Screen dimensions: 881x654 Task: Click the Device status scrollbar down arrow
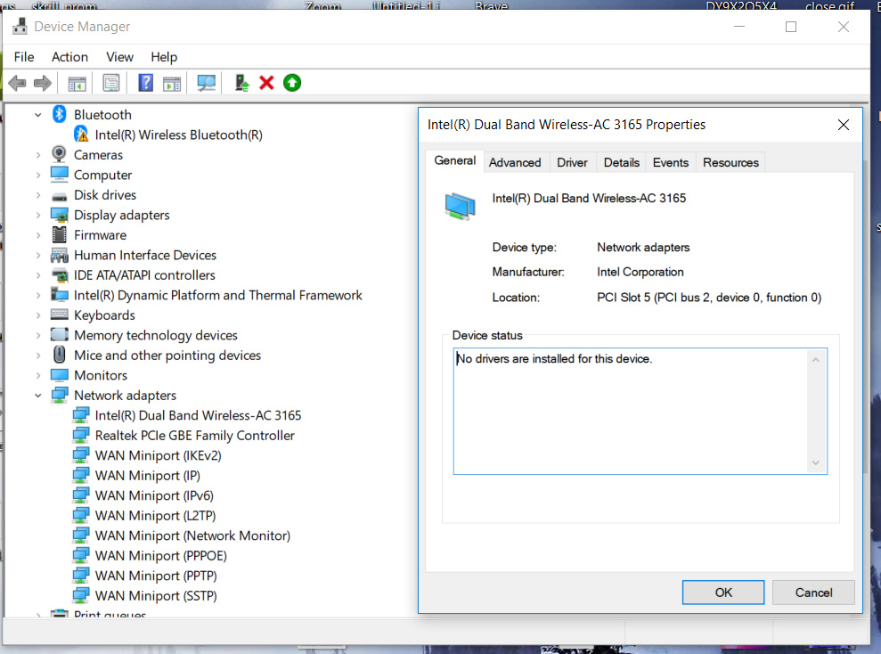point(816,462)
